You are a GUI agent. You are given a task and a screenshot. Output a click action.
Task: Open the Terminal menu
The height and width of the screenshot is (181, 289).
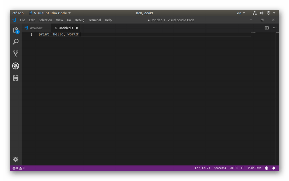point(94,20)
